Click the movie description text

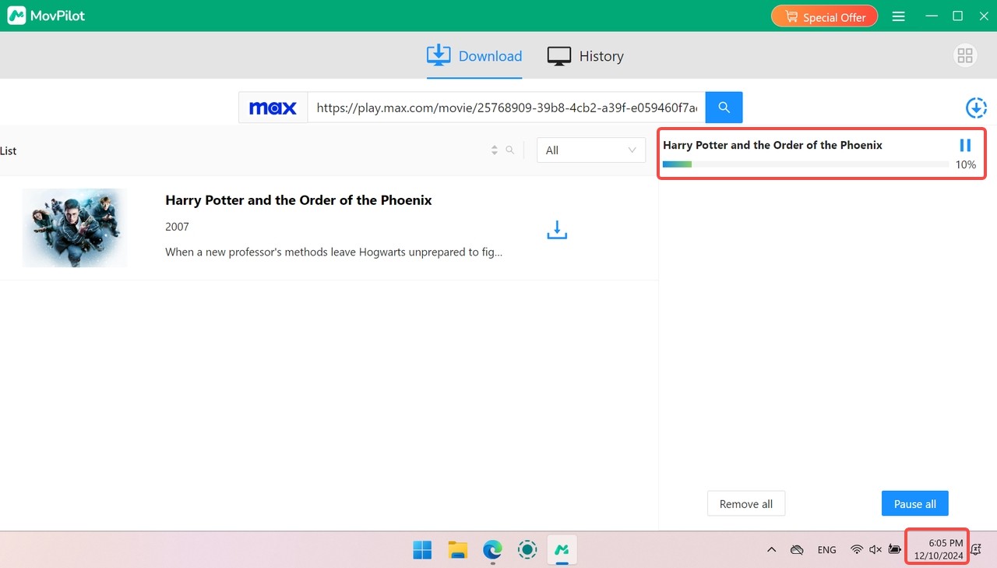pyautogui.click(x=333, y=252)
